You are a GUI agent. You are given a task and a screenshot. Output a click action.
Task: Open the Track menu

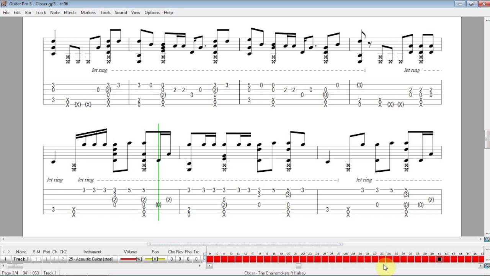[x=41, y=12]
